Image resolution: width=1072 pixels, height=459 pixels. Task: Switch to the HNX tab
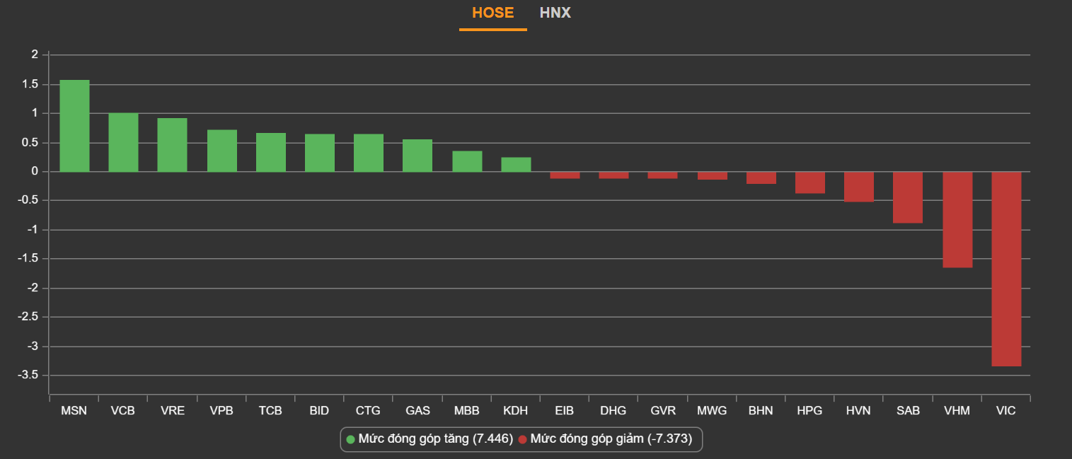click(x=555, y=13)
